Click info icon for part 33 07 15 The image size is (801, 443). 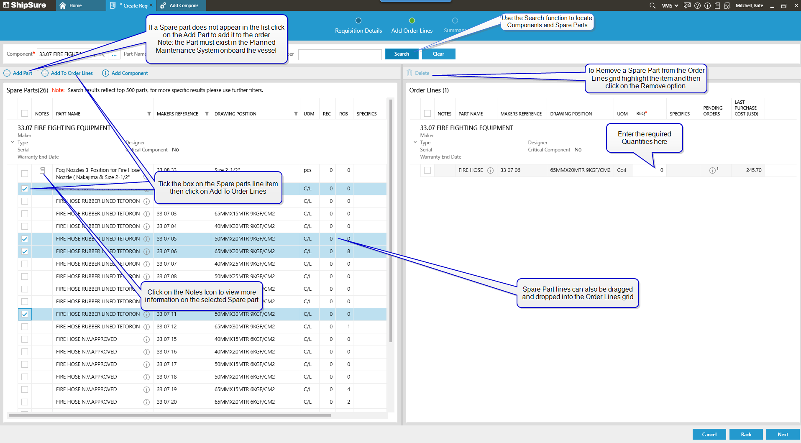tap(146, 339)
